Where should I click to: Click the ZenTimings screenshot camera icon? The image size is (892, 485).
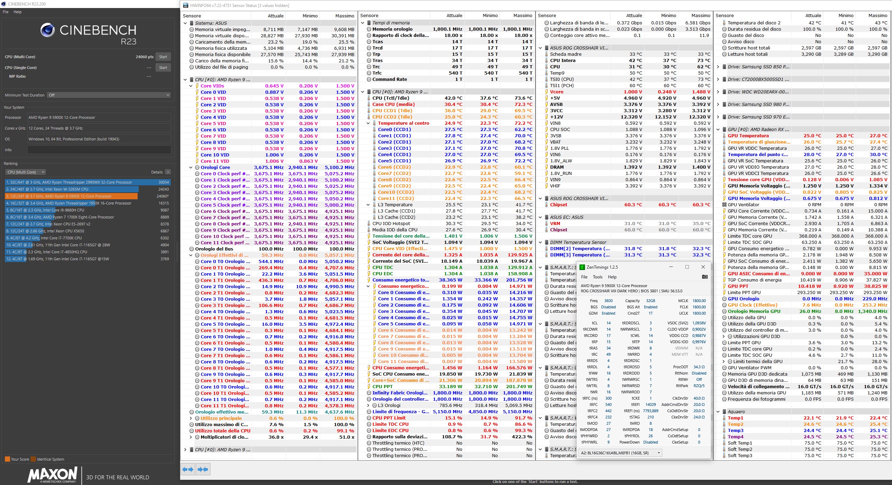[705, 277]
